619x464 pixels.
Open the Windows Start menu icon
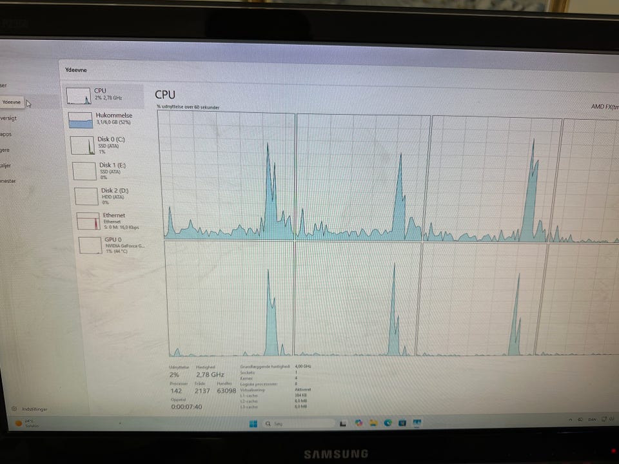(x=253, y=423)
